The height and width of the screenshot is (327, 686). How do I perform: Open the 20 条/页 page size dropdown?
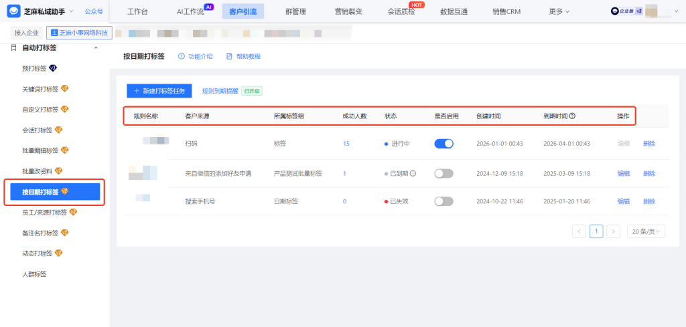point(646,231)
